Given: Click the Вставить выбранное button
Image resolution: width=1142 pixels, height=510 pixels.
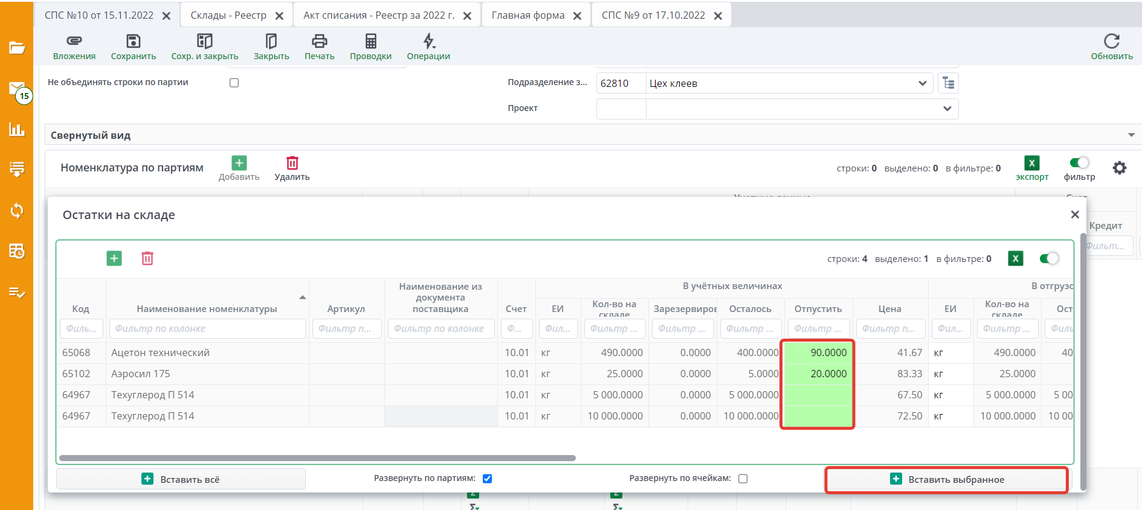Looking at the screenshot, I should coord(946,479).
